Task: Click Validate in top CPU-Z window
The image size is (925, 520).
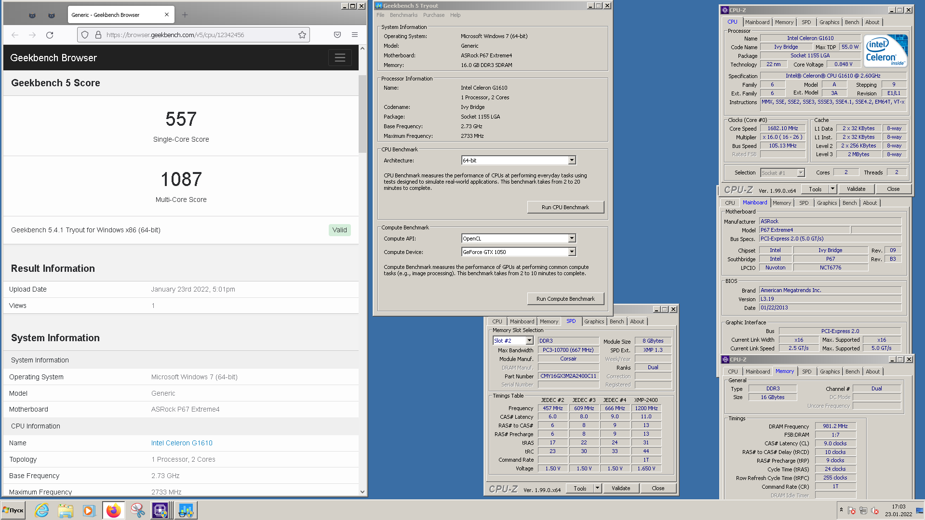Action: click(856, 189)
